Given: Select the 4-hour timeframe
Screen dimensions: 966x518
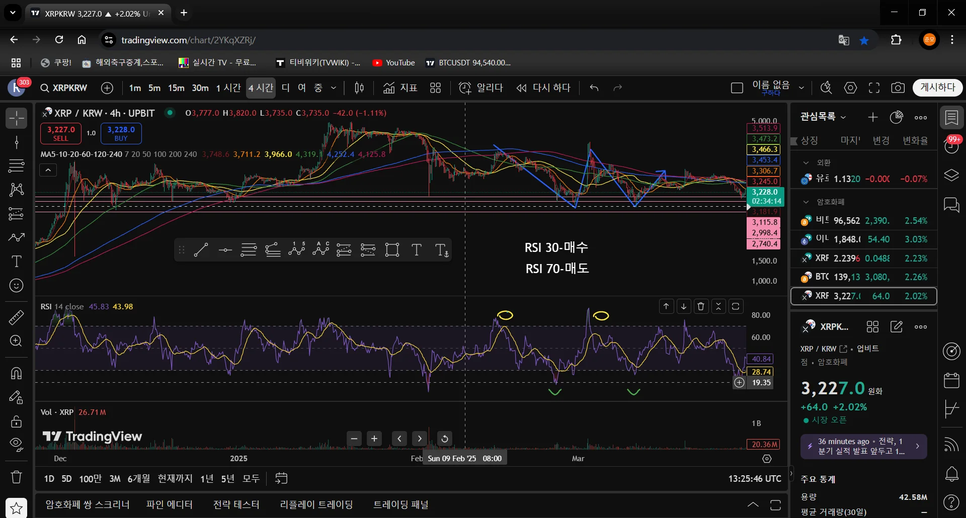Looking at the screenshot, I should tap(261, 88).
